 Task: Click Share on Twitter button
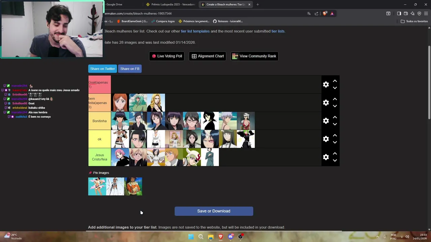[x=102, y=69]
